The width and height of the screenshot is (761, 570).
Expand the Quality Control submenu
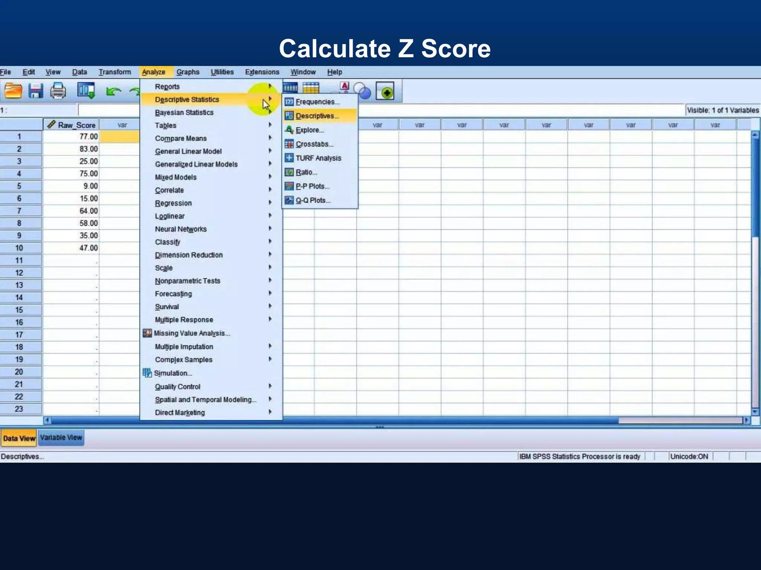point(211,387)
